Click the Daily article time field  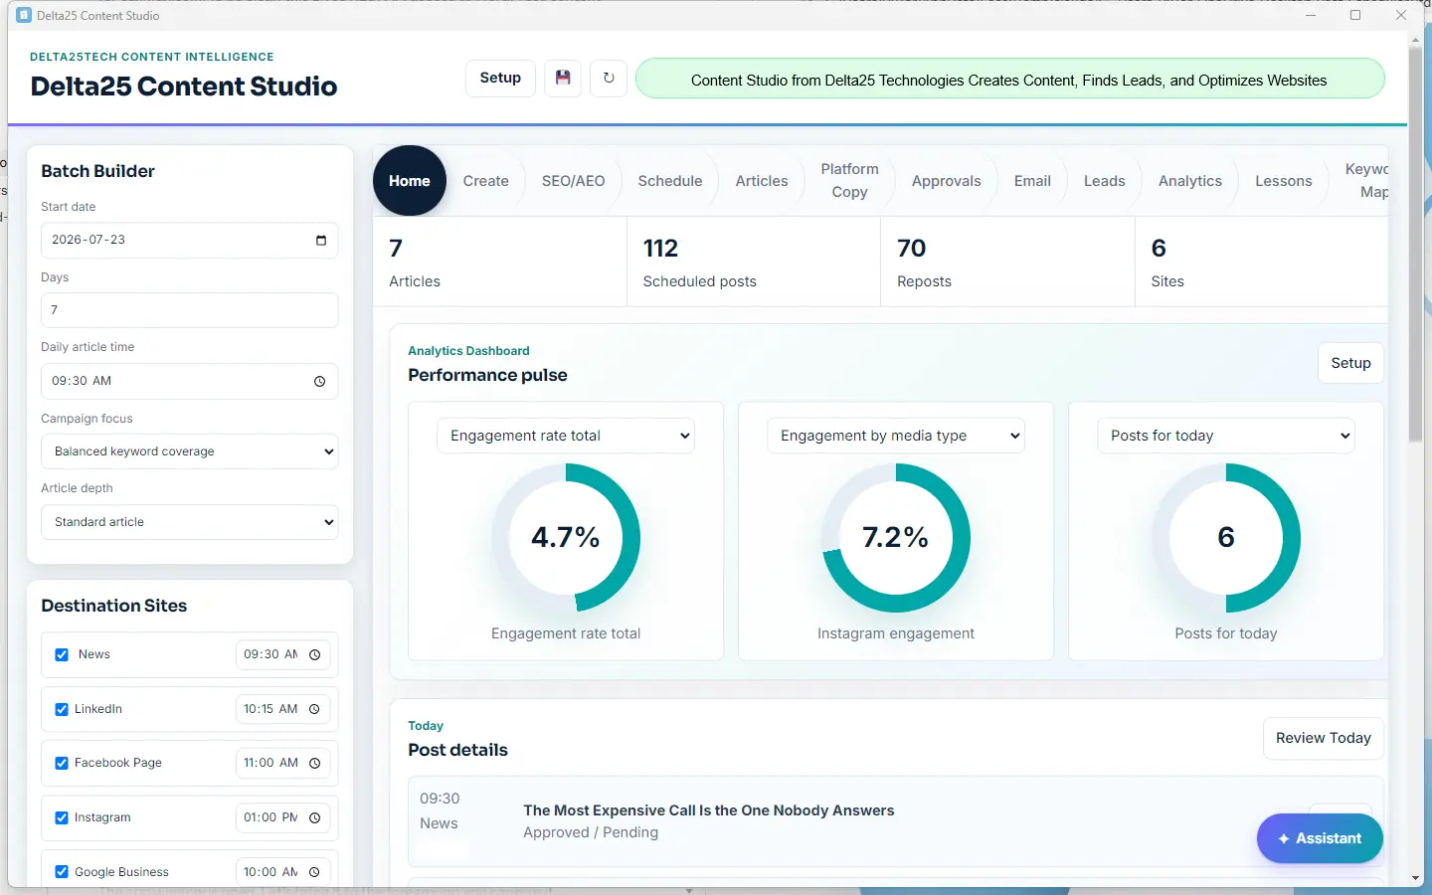[x=189, y=381]
